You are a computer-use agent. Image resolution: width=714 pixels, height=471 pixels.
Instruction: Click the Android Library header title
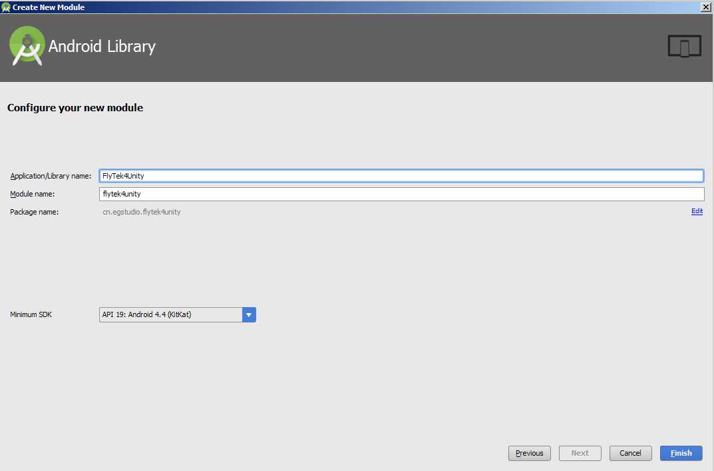pyautogui.click(x=102, y=47)
